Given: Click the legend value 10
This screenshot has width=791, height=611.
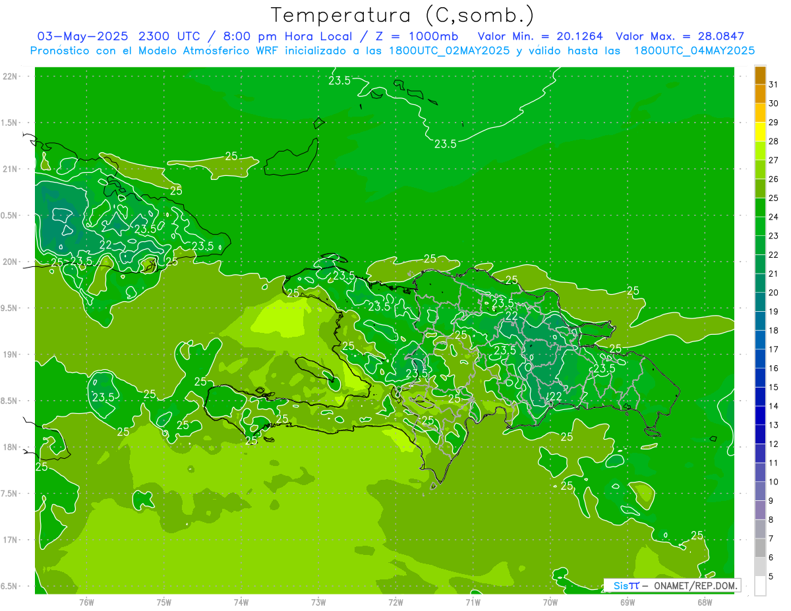Looking at the screenshot, I should click(x=773, y=482).
